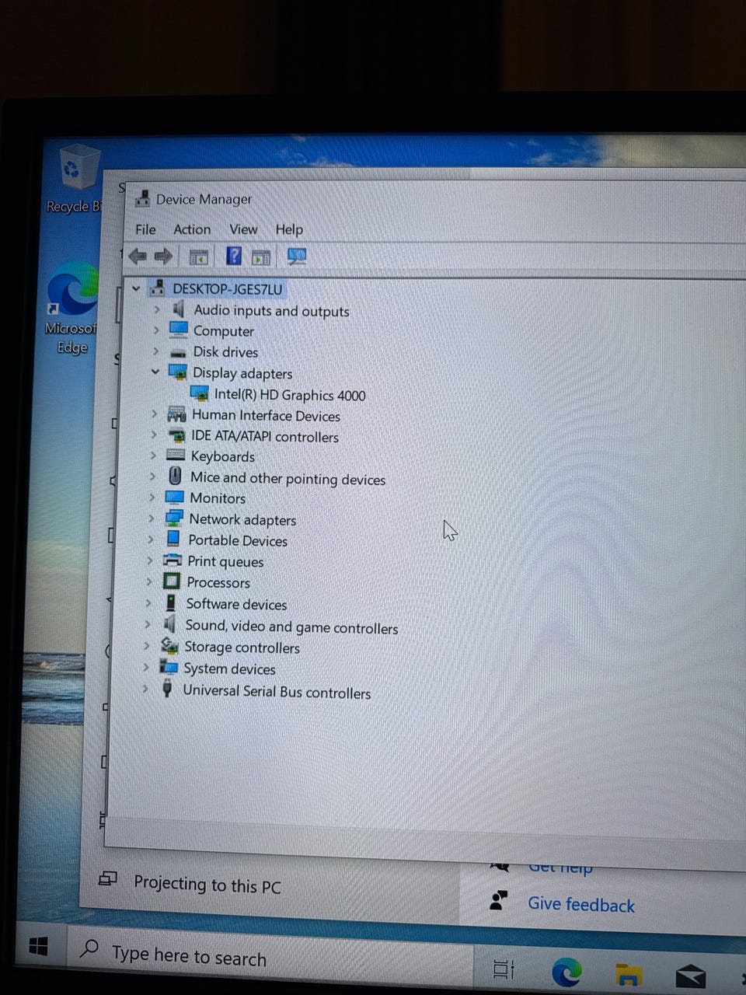Click the Properties pane toolbar icon
The image size is (746, 995).
(261, 256)
